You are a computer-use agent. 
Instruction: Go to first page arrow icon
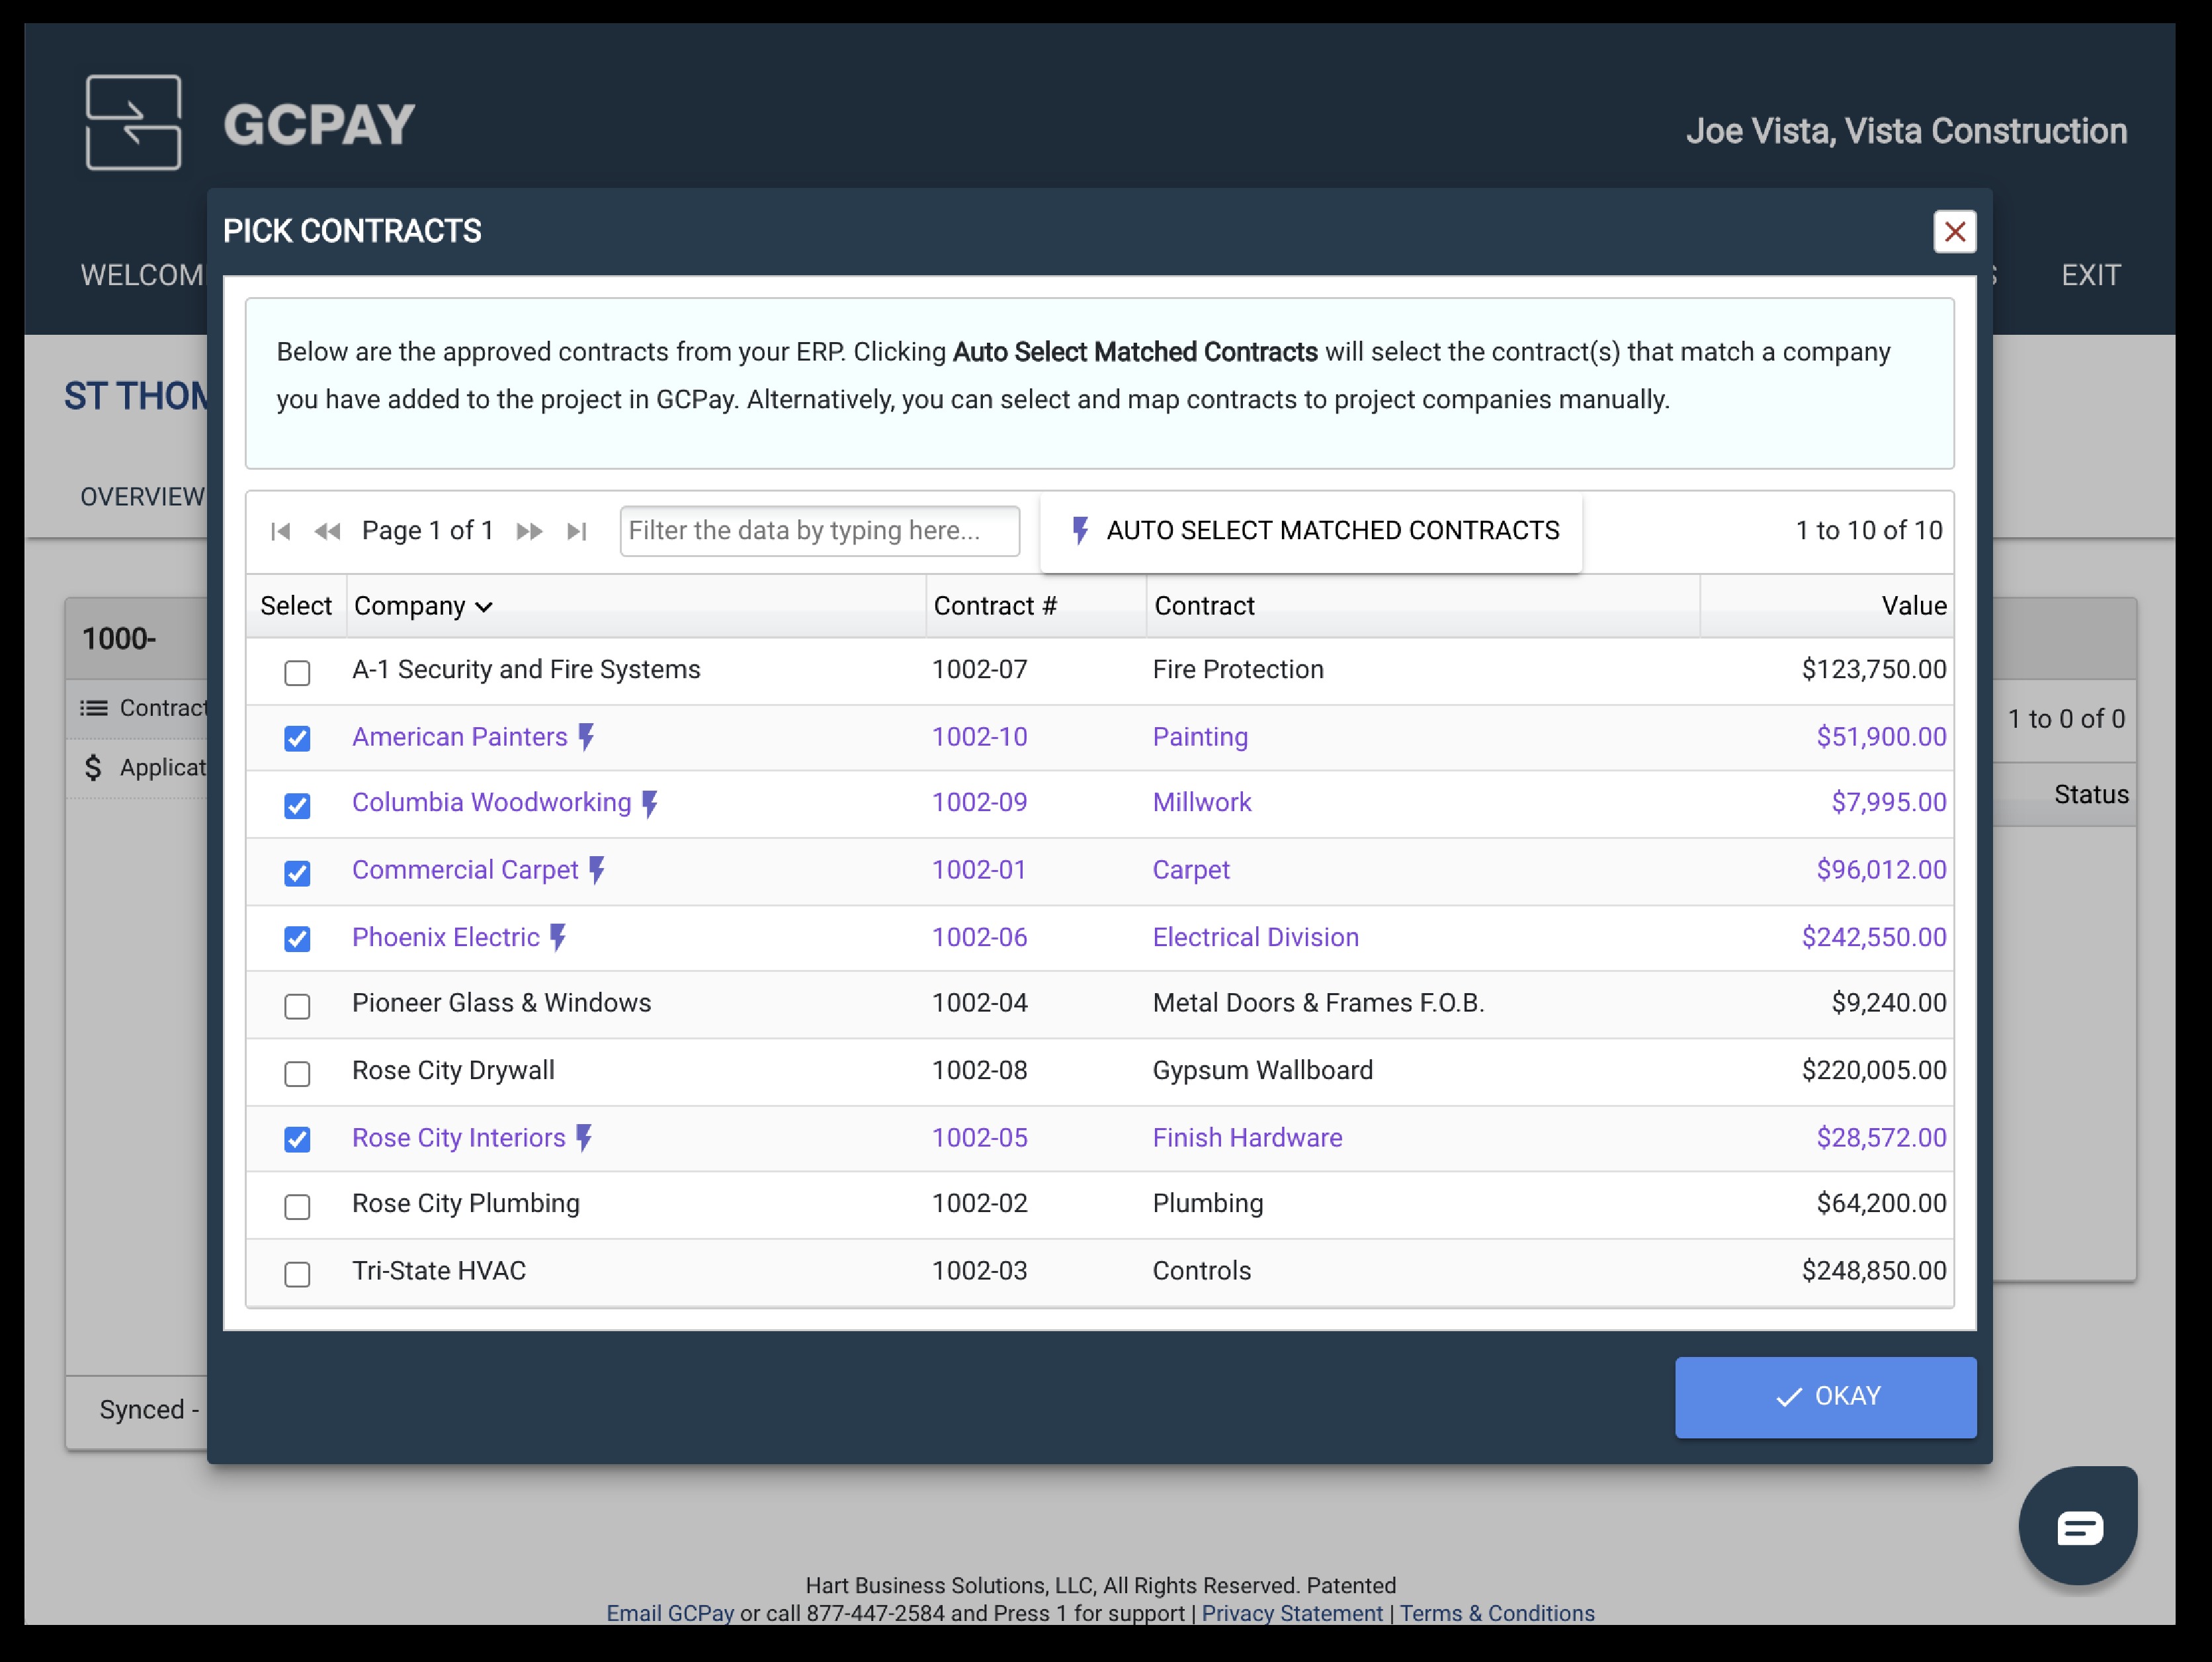click(281, 531)
